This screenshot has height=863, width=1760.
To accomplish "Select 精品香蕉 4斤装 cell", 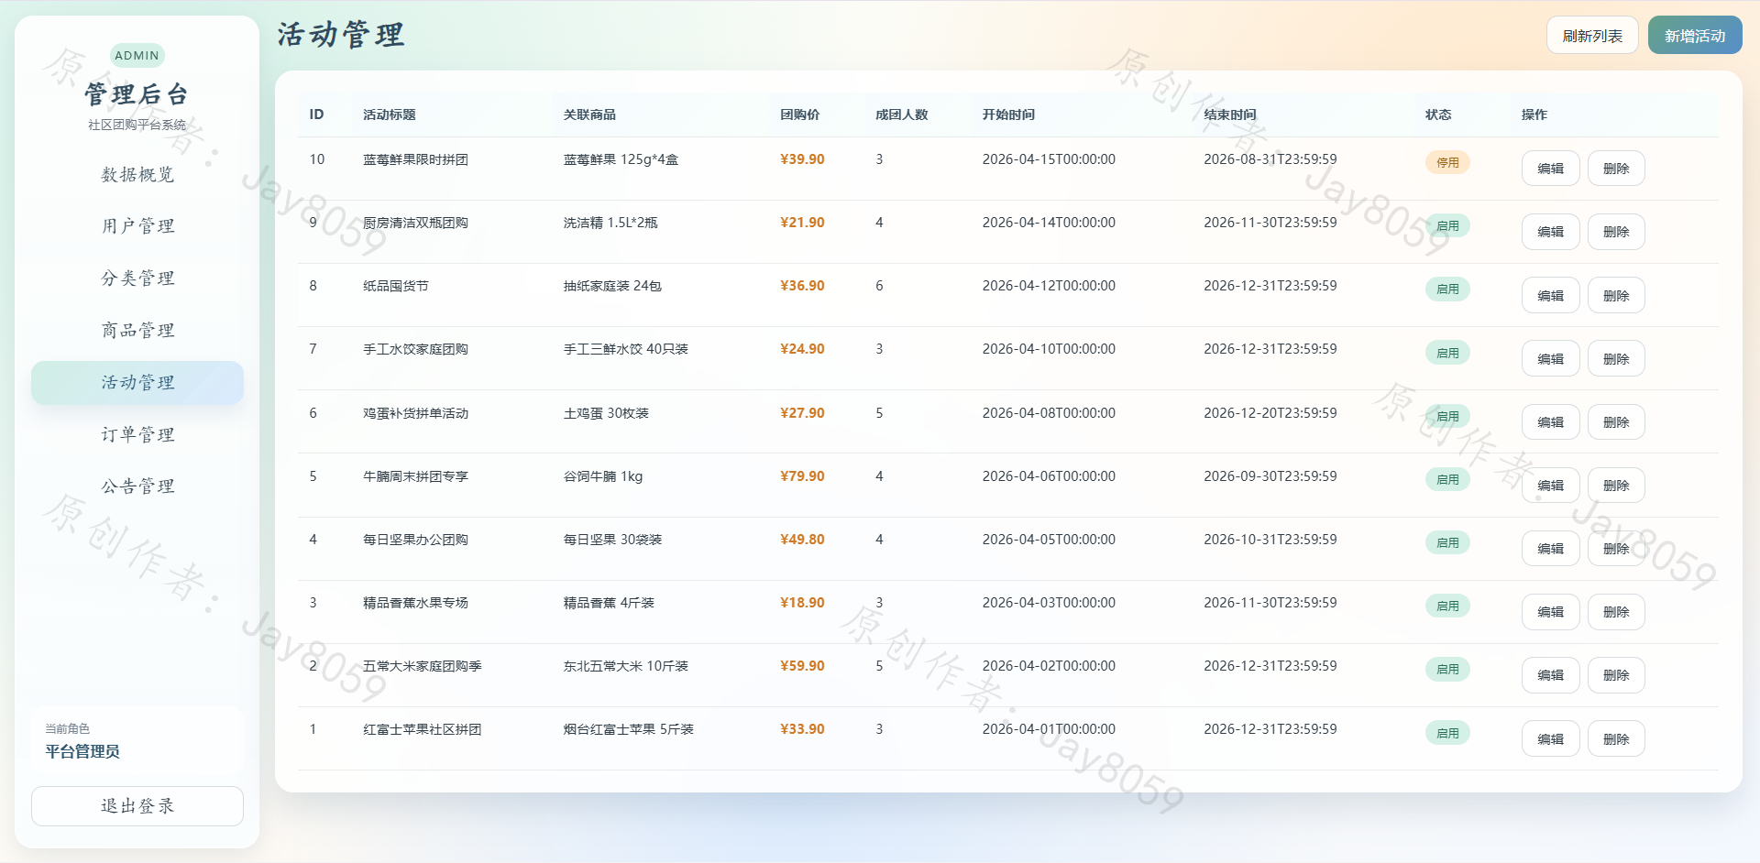I will tap(609, 603).
